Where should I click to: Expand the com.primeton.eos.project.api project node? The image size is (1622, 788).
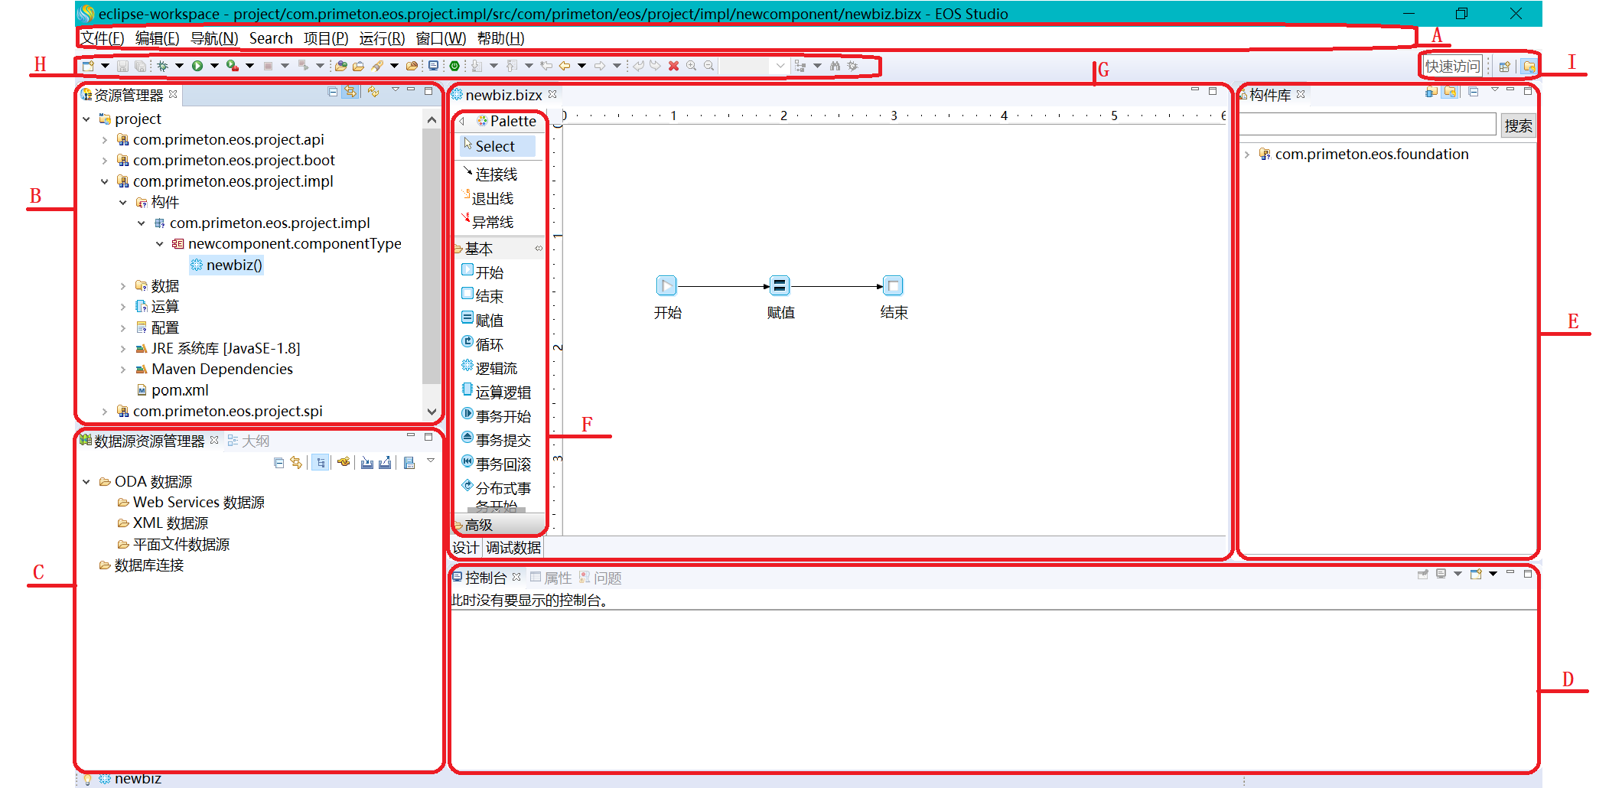[x=105, y=140]
